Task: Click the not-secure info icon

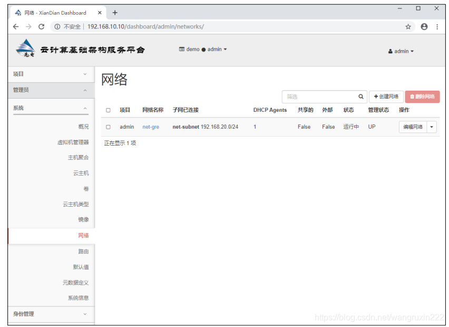Action: (57, 27)
